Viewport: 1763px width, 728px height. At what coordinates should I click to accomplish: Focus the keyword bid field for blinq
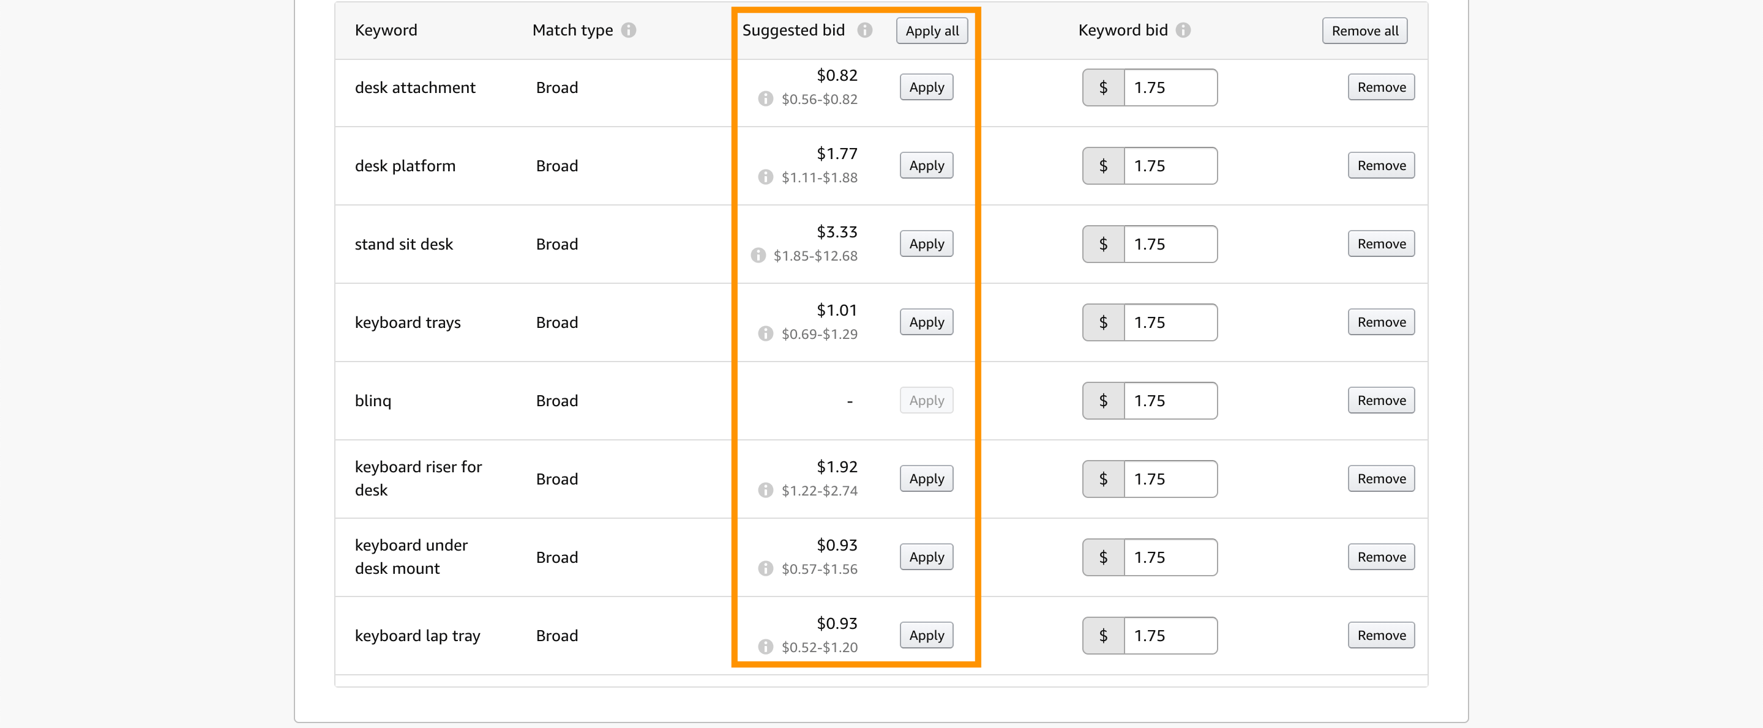[1170, 401]
